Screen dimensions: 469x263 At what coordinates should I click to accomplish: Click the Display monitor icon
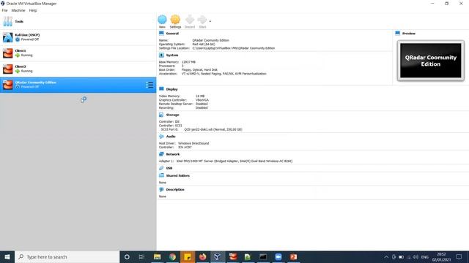coord(161,89)
